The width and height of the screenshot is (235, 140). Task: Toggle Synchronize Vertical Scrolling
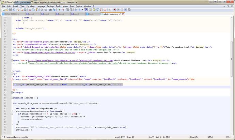point(67,10)
